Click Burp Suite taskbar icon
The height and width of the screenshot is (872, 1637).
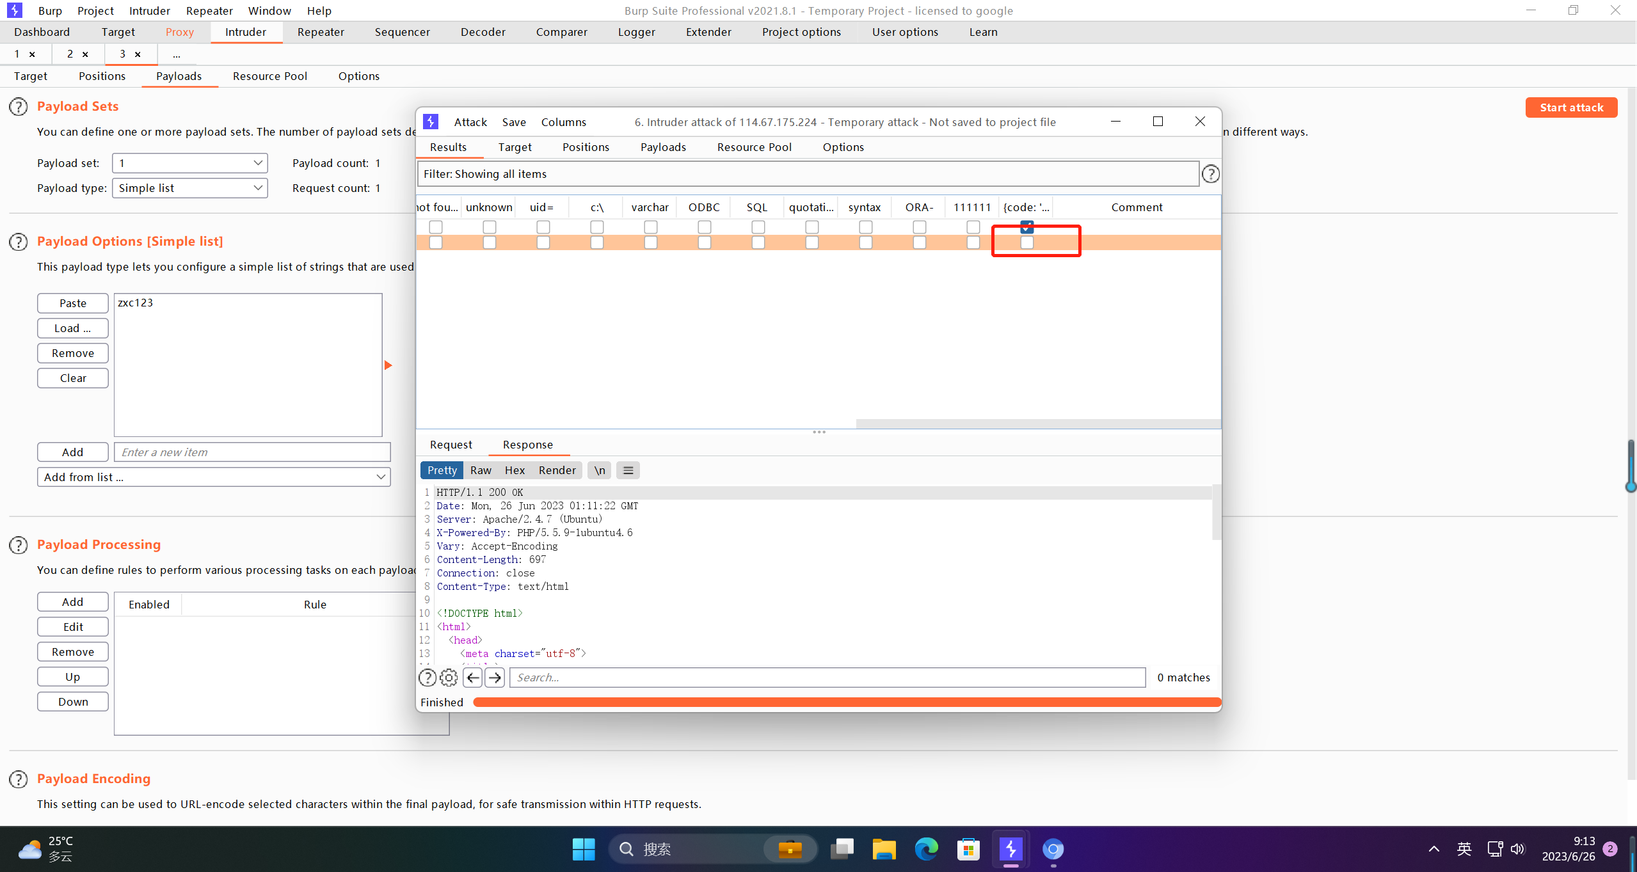pos(1011,849)
